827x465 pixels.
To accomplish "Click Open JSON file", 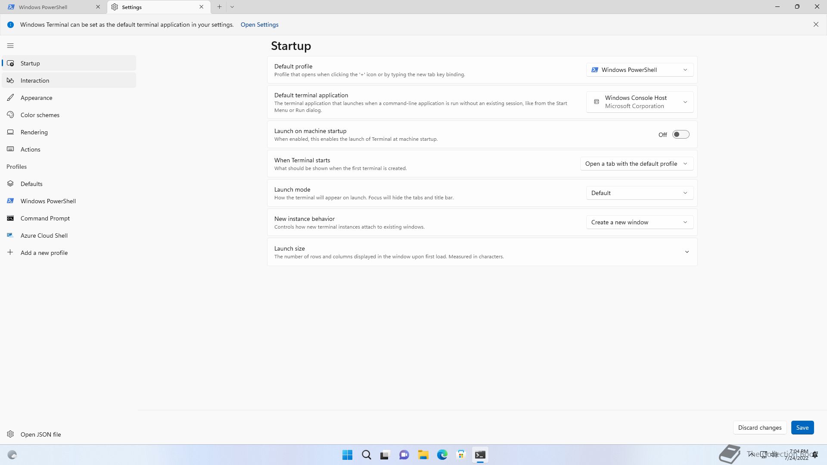I will [69, 434].
